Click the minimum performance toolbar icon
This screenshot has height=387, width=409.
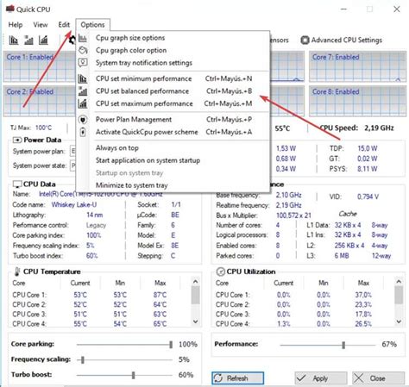(14, 41)
